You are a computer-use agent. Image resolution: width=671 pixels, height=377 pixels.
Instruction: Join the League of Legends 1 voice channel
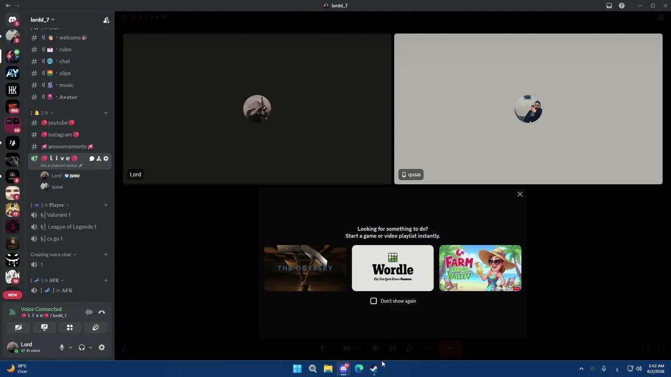69,227
